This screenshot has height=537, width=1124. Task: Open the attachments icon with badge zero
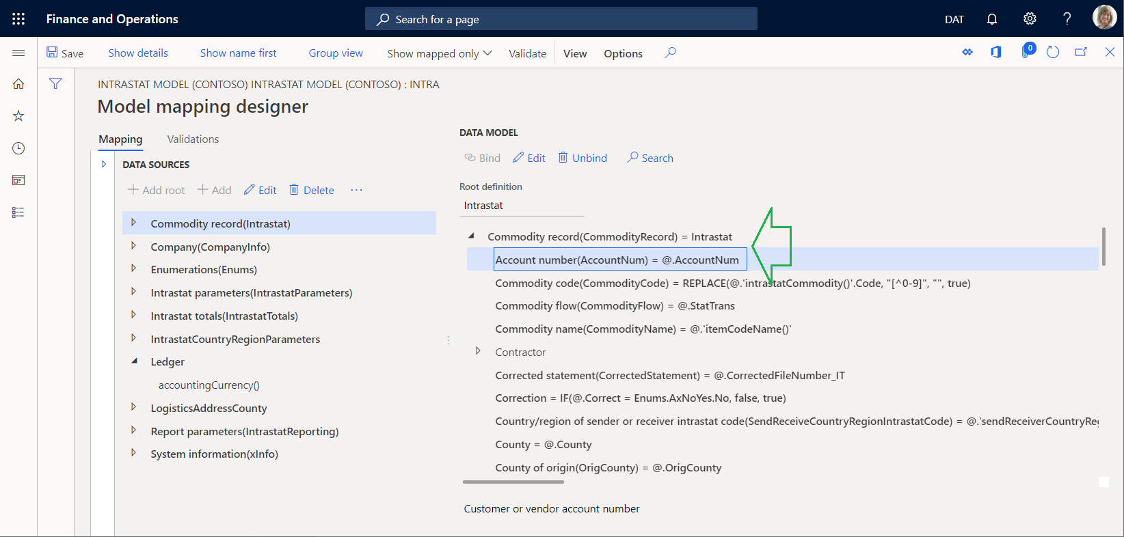tap(1027, 51)
